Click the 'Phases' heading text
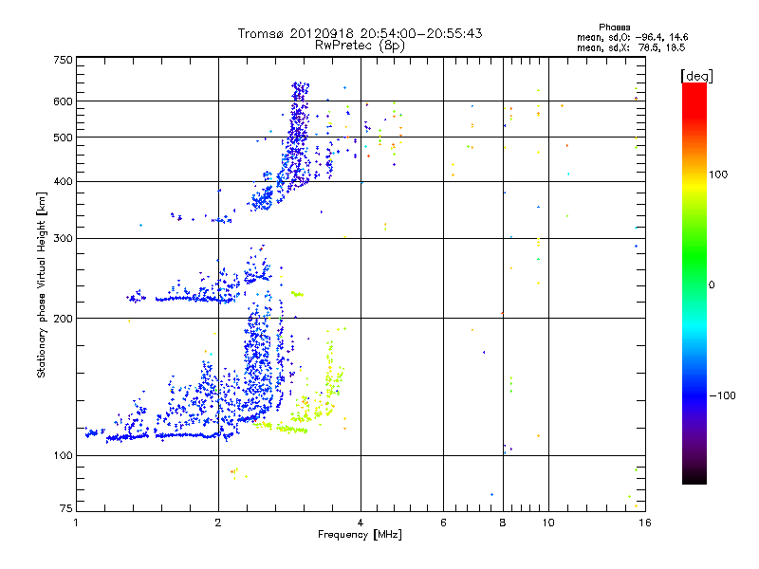This screenshot has width=759, height=569. (x=614, y=28)
